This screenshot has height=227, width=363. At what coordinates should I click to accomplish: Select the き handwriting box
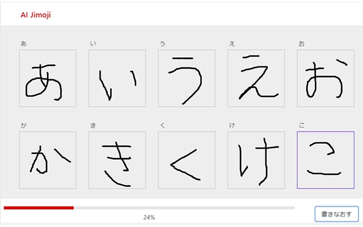117,160
